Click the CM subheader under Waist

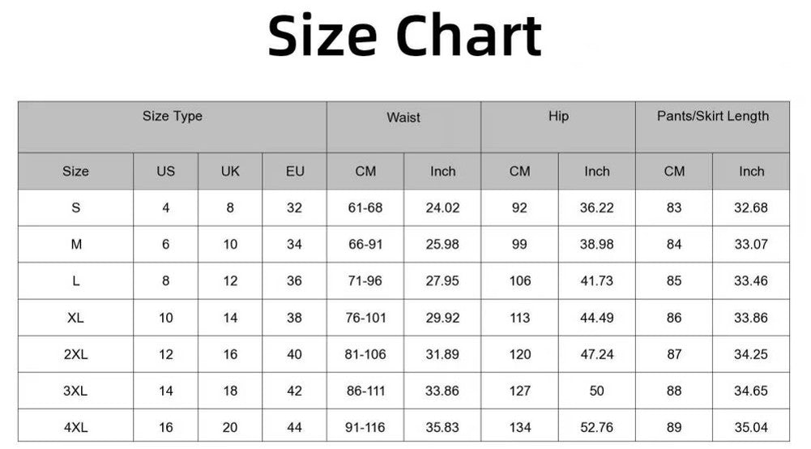coord(365,171)
